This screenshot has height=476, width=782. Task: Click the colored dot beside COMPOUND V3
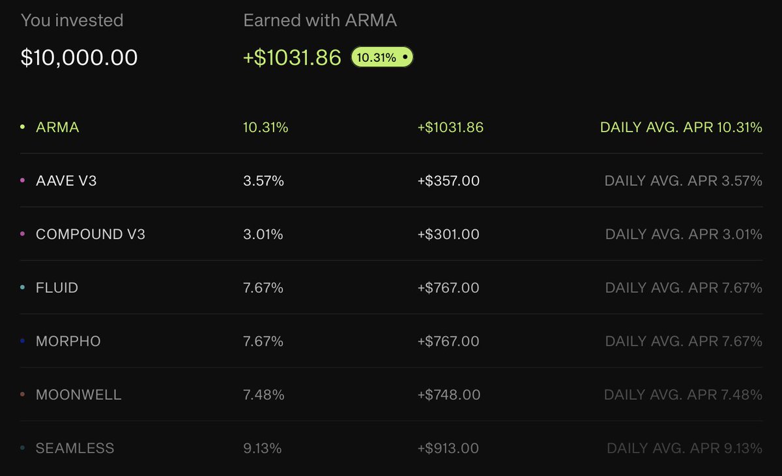[x=23, y=234]
